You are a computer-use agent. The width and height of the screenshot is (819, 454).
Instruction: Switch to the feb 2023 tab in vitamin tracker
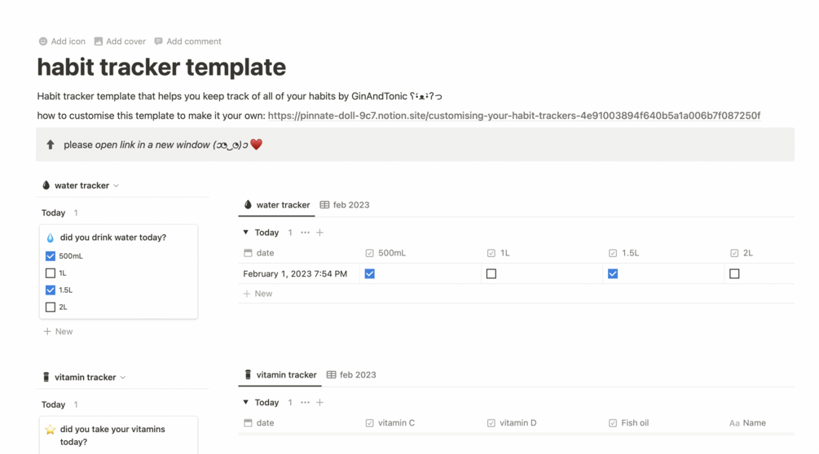(x=351, y=375)
